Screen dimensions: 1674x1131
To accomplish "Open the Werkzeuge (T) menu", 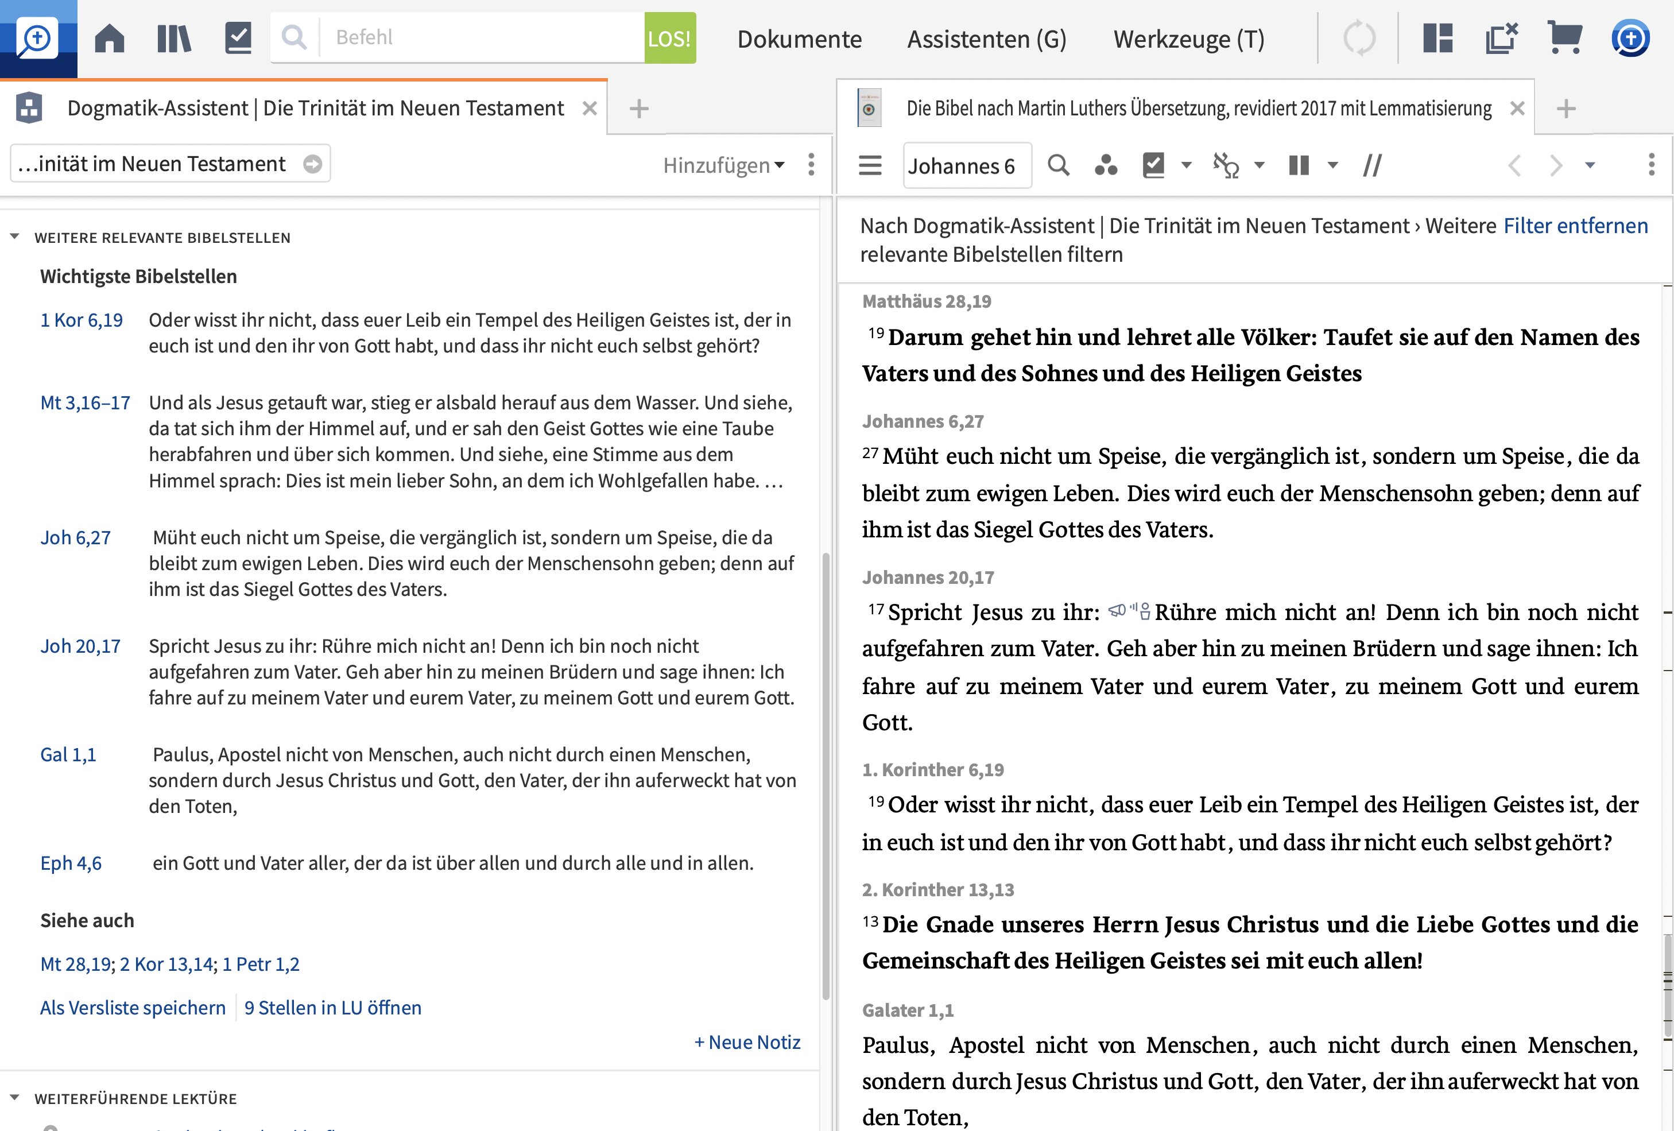I will click(x=1189, y=39).
